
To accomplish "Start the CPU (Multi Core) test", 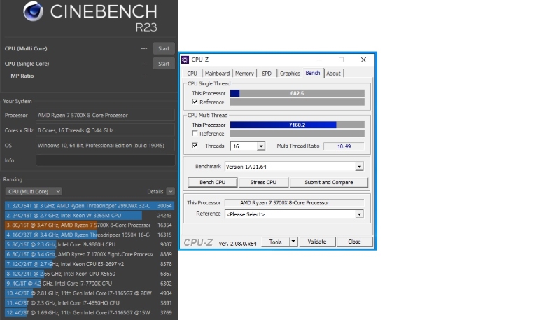I will (x=164, y=48).
